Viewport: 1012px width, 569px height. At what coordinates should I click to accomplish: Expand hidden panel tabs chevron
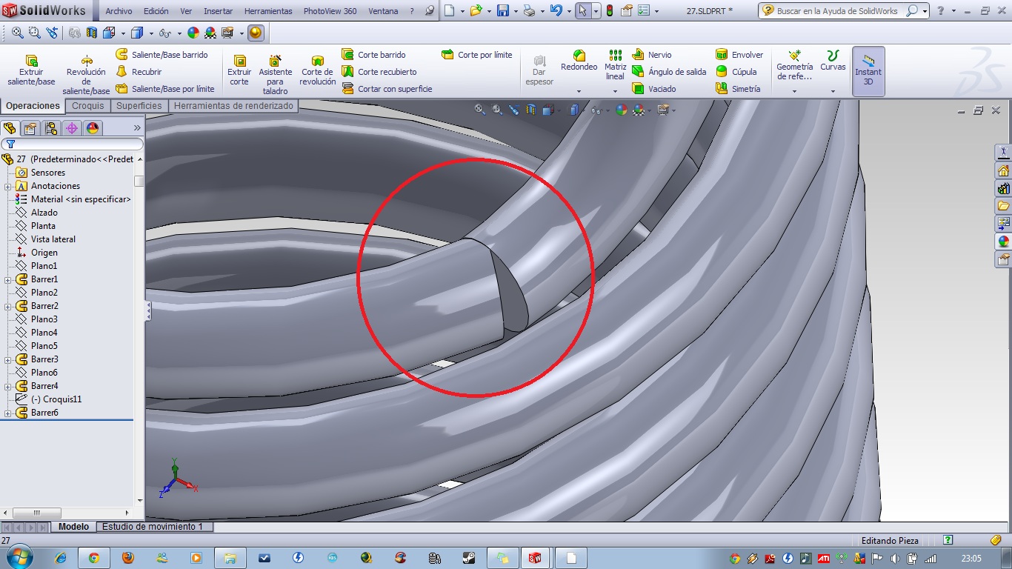[137, 128]
